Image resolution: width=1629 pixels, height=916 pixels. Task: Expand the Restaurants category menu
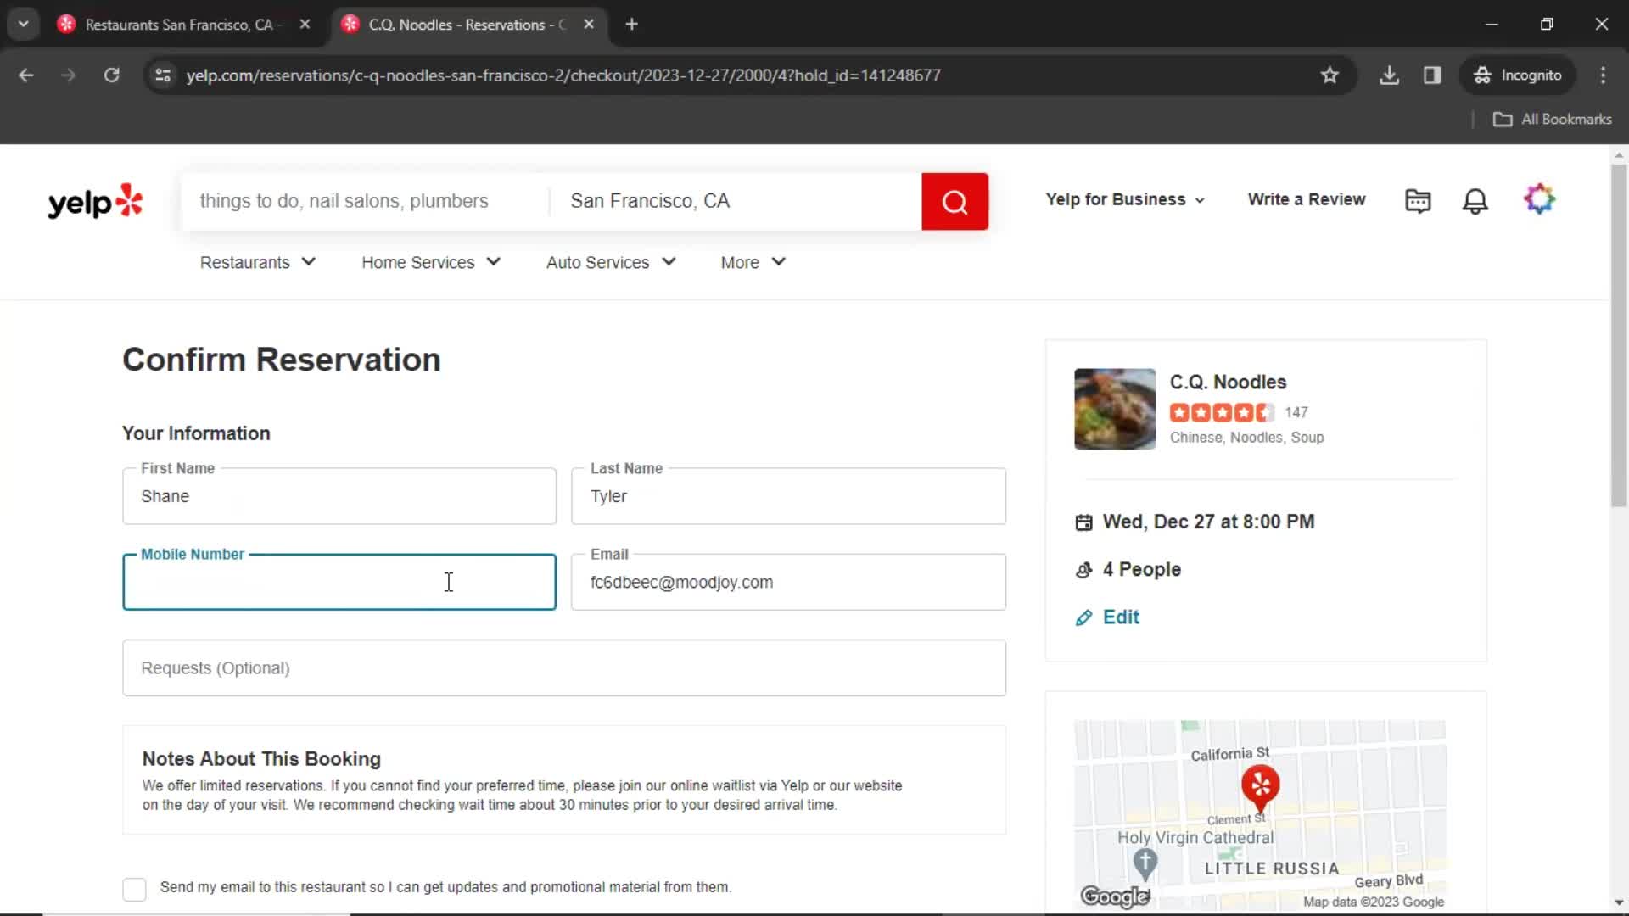click(x=258, y=263)
